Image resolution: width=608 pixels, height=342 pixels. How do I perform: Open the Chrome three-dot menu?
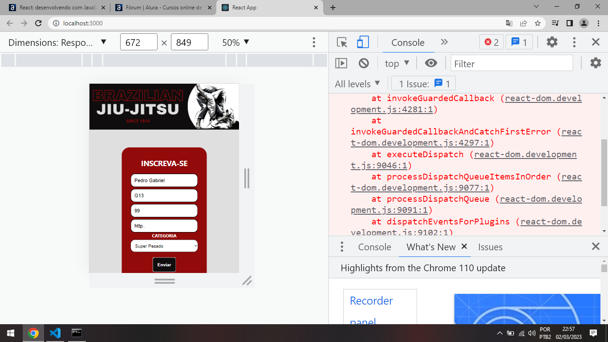coord(598,23)
